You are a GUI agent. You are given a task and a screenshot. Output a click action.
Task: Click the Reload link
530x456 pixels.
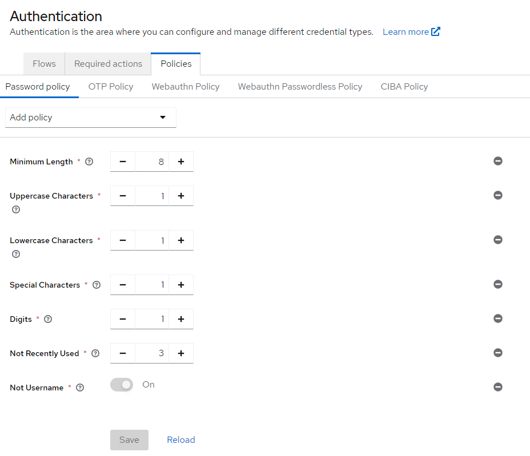(181, 440)
